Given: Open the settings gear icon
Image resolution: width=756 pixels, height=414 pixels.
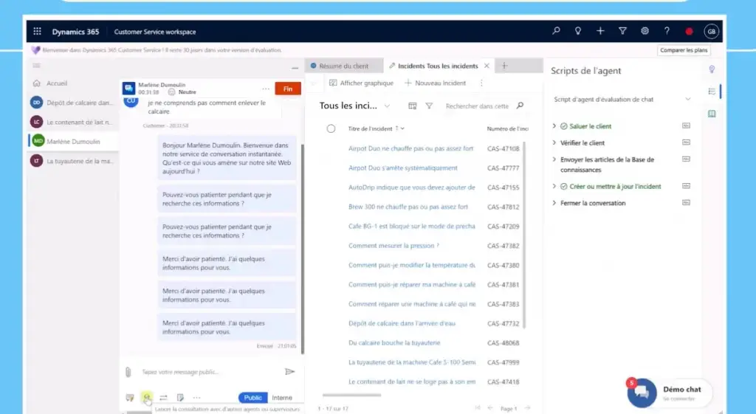Looking at the screenshot, I should coord(645,31).
